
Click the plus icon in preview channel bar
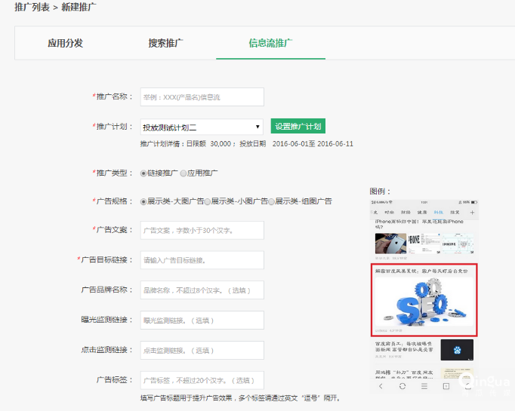(472, 213)
